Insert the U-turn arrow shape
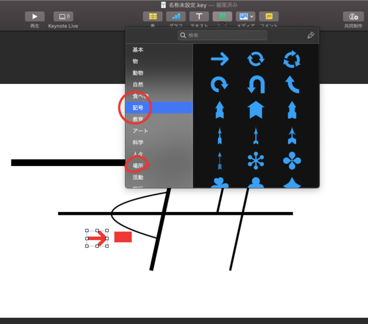 pyautogui.click(x=255, y=84)
